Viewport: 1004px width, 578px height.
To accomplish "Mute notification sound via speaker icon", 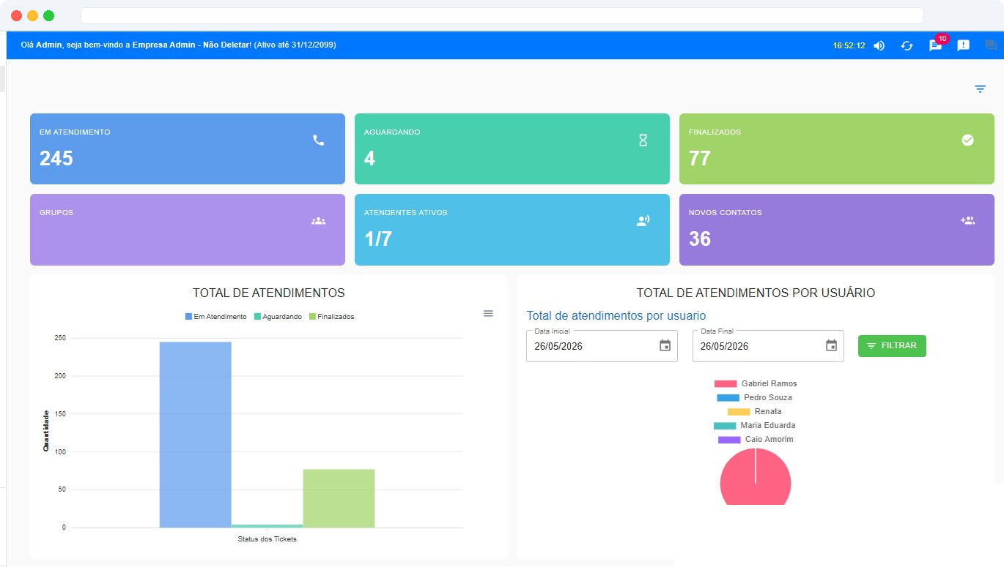I will [x=879, y=45].
